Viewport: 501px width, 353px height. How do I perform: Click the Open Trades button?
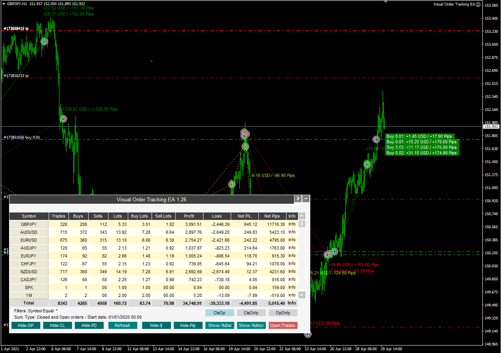(x=283, y=325)
